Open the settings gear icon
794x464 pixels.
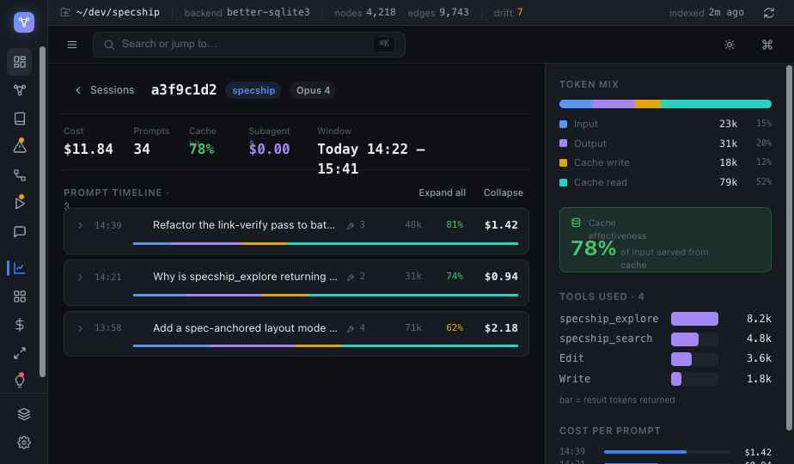pos(24,443)
